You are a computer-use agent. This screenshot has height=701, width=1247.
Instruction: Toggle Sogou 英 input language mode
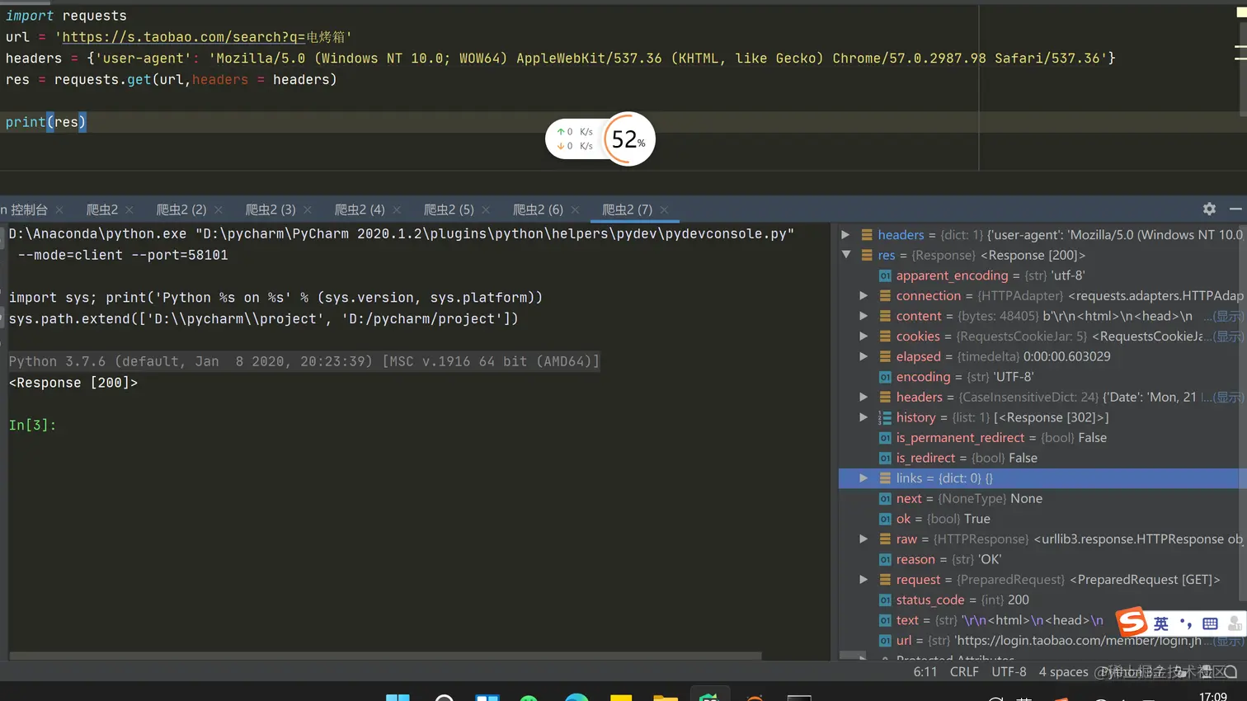pyautogui.click(x=1161, y=623)
